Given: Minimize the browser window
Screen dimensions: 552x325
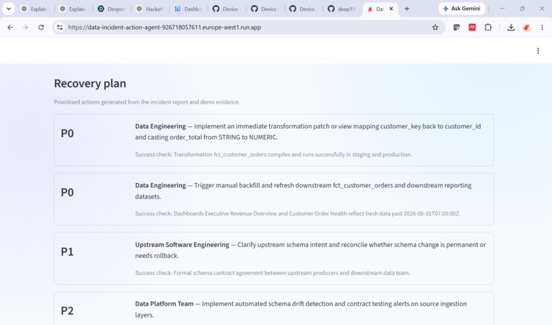Looking at the screenshot, I should 503,8.
